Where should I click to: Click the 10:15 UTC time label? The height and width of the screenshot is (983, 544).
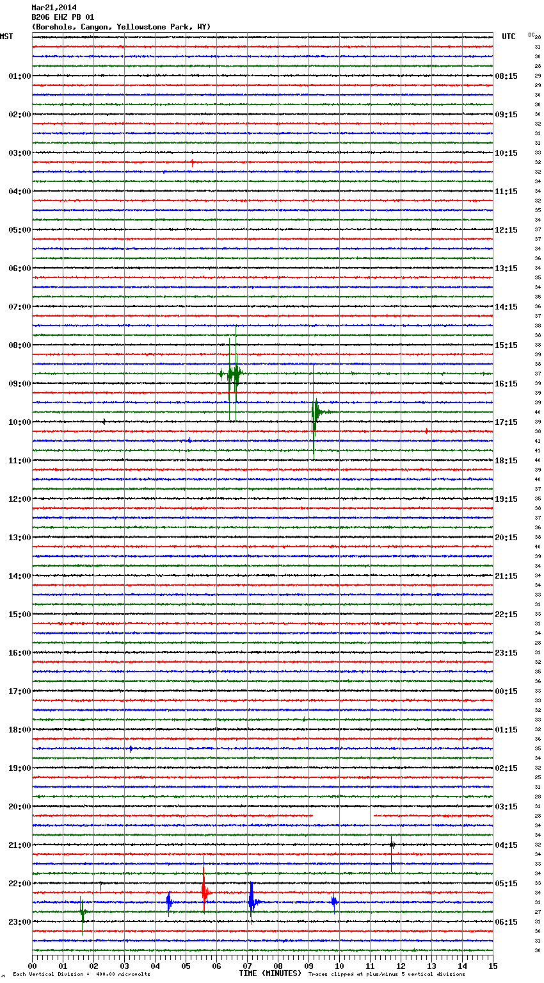506,153
